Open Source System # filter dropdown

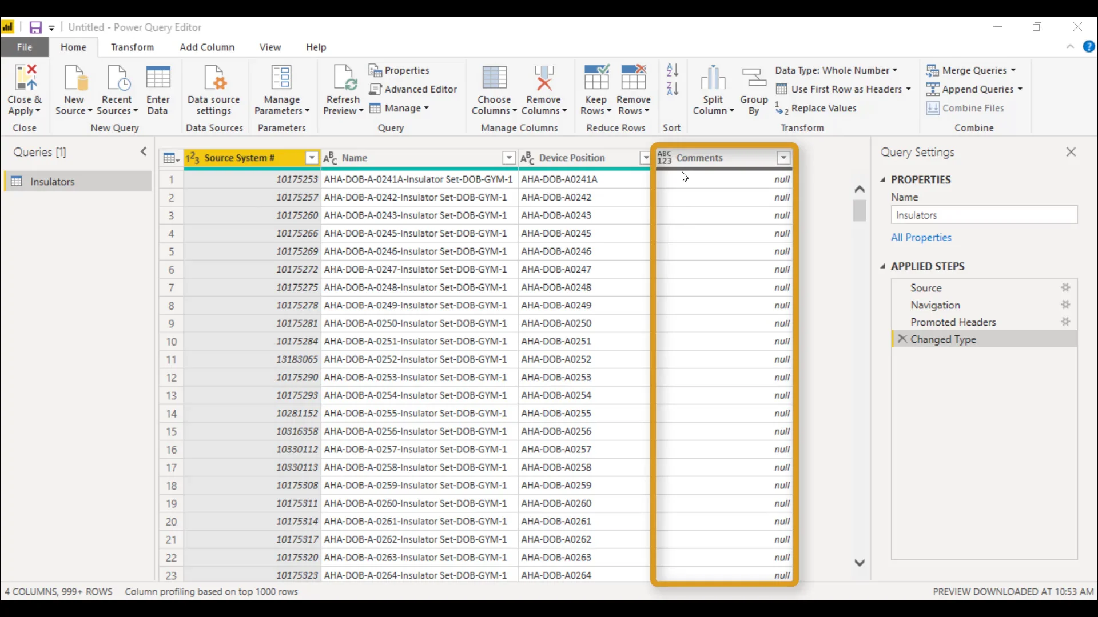[x=312, y=158]
